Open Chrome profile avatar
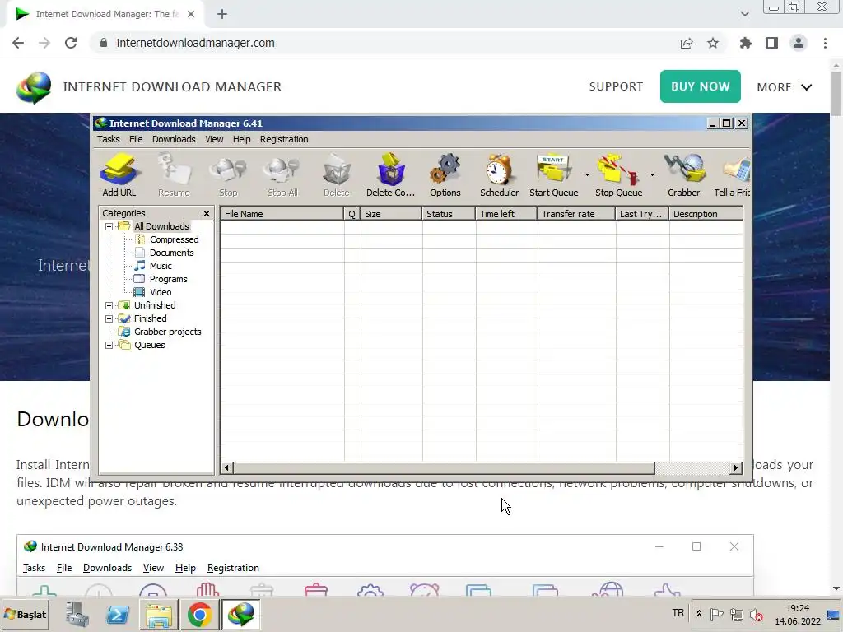 (x=799, y=43)
